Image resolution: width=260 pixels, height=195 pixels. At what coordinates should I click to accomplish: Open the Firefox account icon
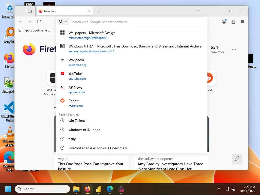pos(224,22)
